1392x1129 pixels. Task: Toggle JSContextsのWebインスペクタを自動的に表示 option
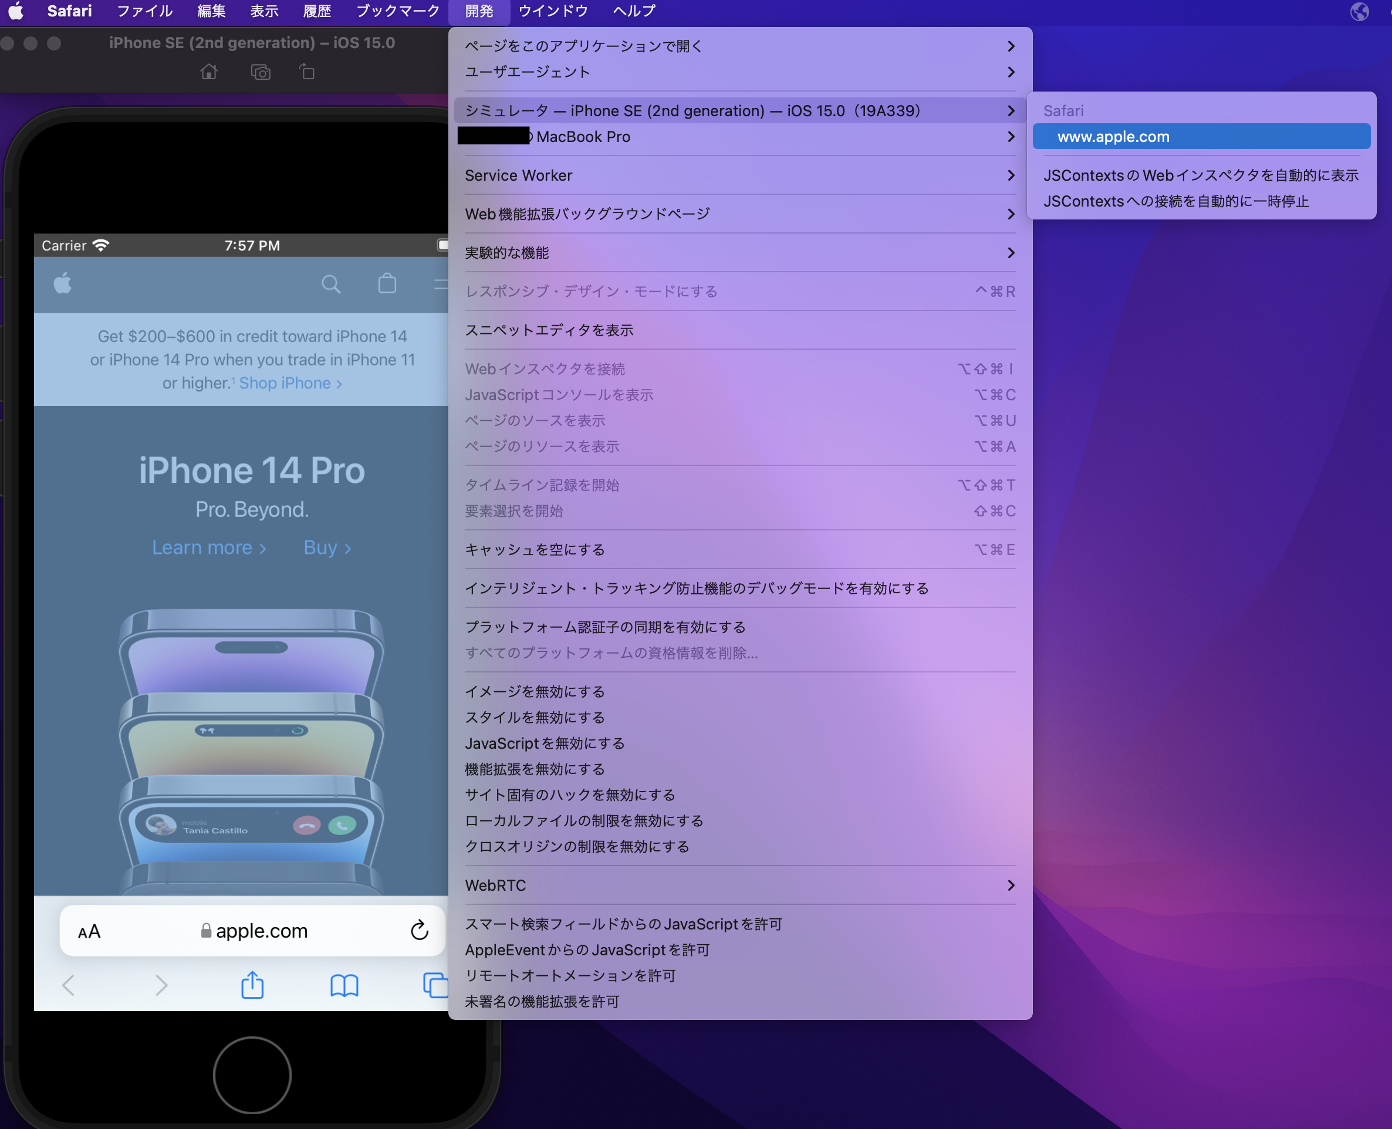1201,175
